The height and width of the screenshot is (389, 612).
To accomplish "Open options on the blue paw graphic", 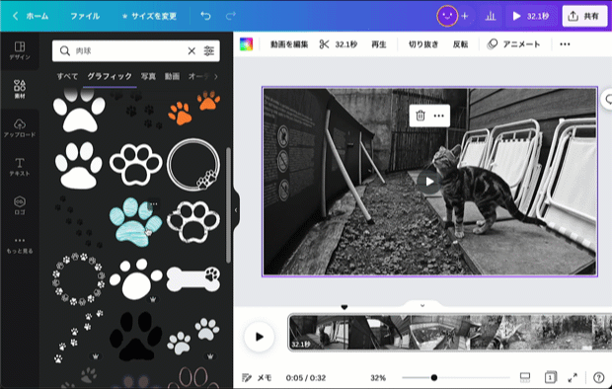I will [154, 203].
